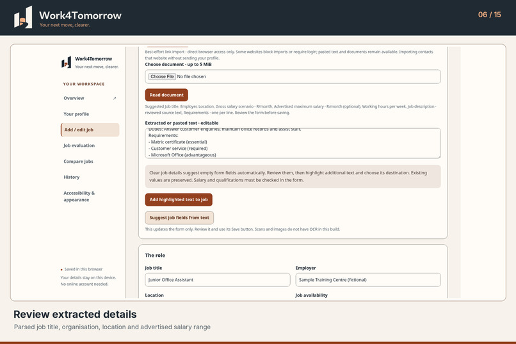Viewport: 516px width, 344px height.
Task: Click the document file chooser field
Action: point(293,76)
